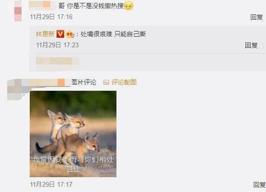The height and width of the screenshot is (192, 266).
Task: Enlarge the fox cubs image thumbnail
Action: coord(73,134)
